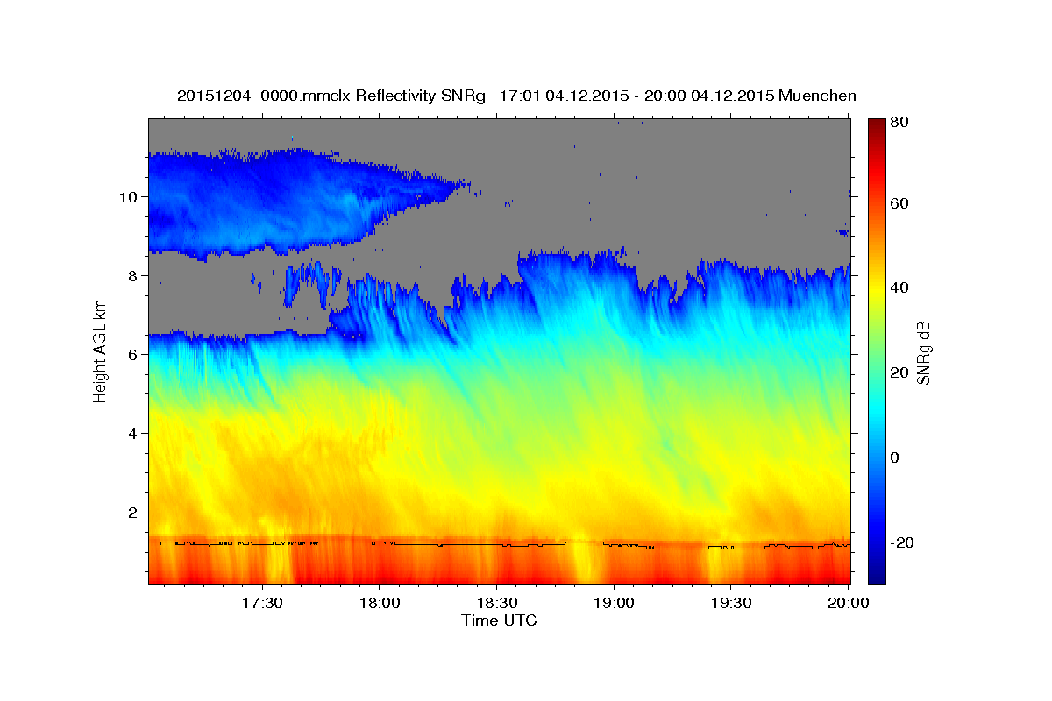The width and height of the screenshot is (1052, 701).
Task: Click the "SNRg dB" colorbar label
Action: pyautogui.click(x=923, y=355)
